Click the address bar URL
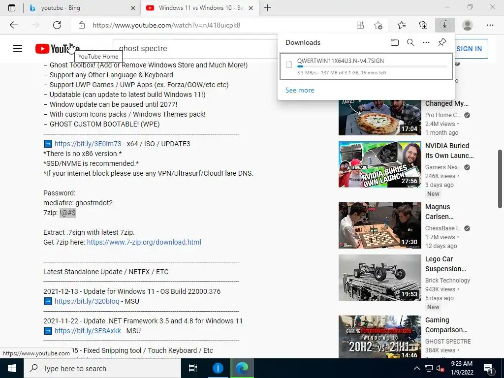504x378 pixels. pos(166,25)
